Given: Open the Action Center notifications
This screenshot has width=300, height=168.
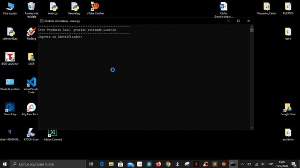Looking at the screenshot, I should (x=294, y=164).
